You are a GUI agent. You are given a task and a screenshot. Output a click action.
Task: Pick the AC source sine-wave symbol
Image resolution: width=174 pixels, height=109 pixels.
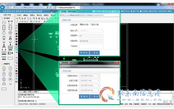4,23
